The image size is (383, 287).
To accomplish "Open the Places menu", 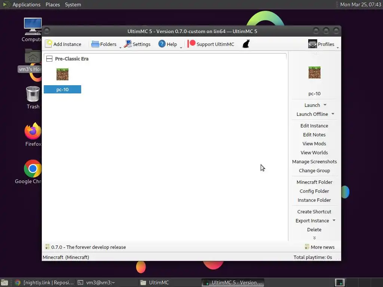I will click(x=52, y=4).
